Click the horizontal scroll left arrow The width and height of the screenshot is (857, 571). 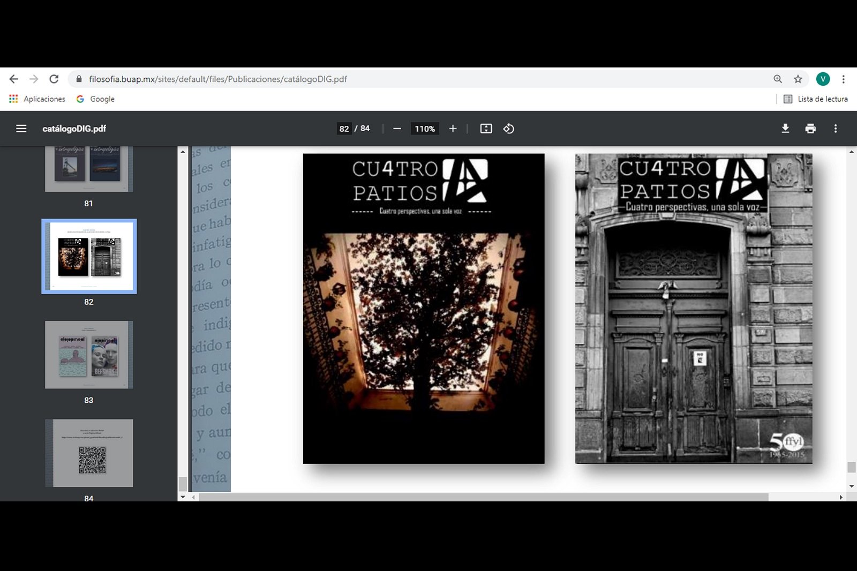[194, 497]
